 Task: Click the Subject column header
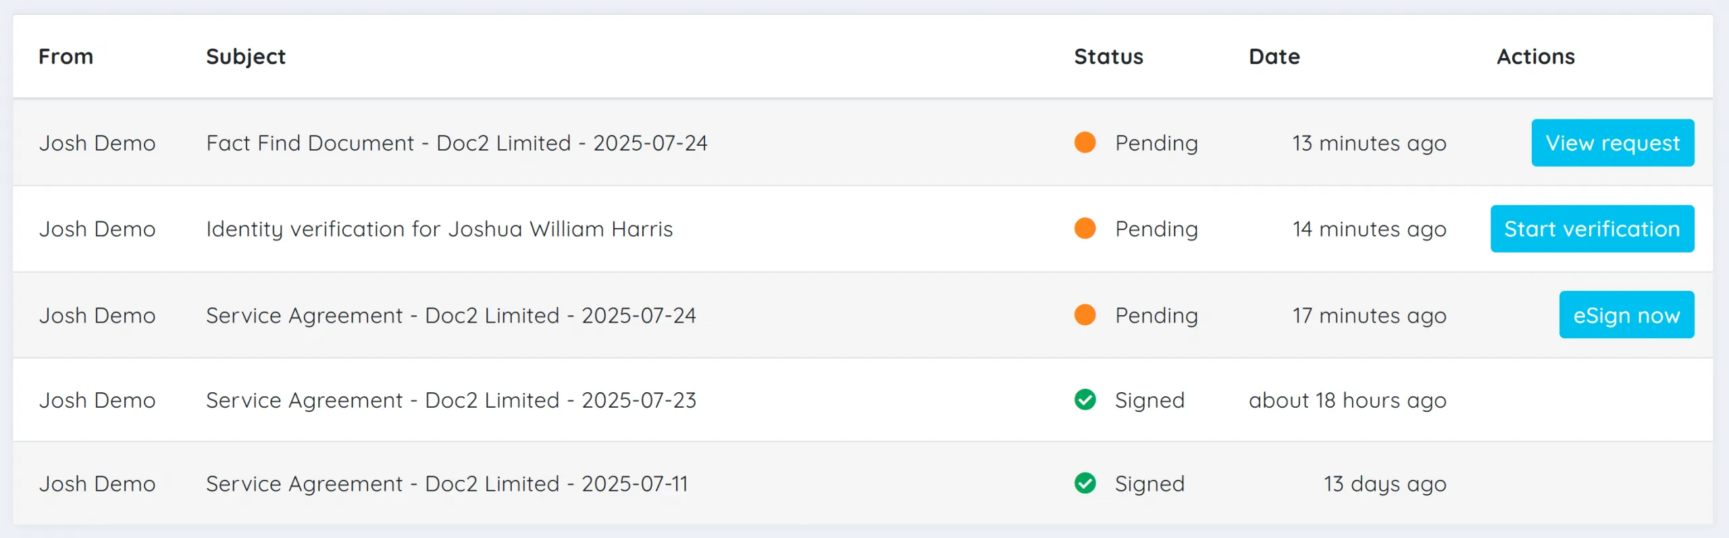246,57
